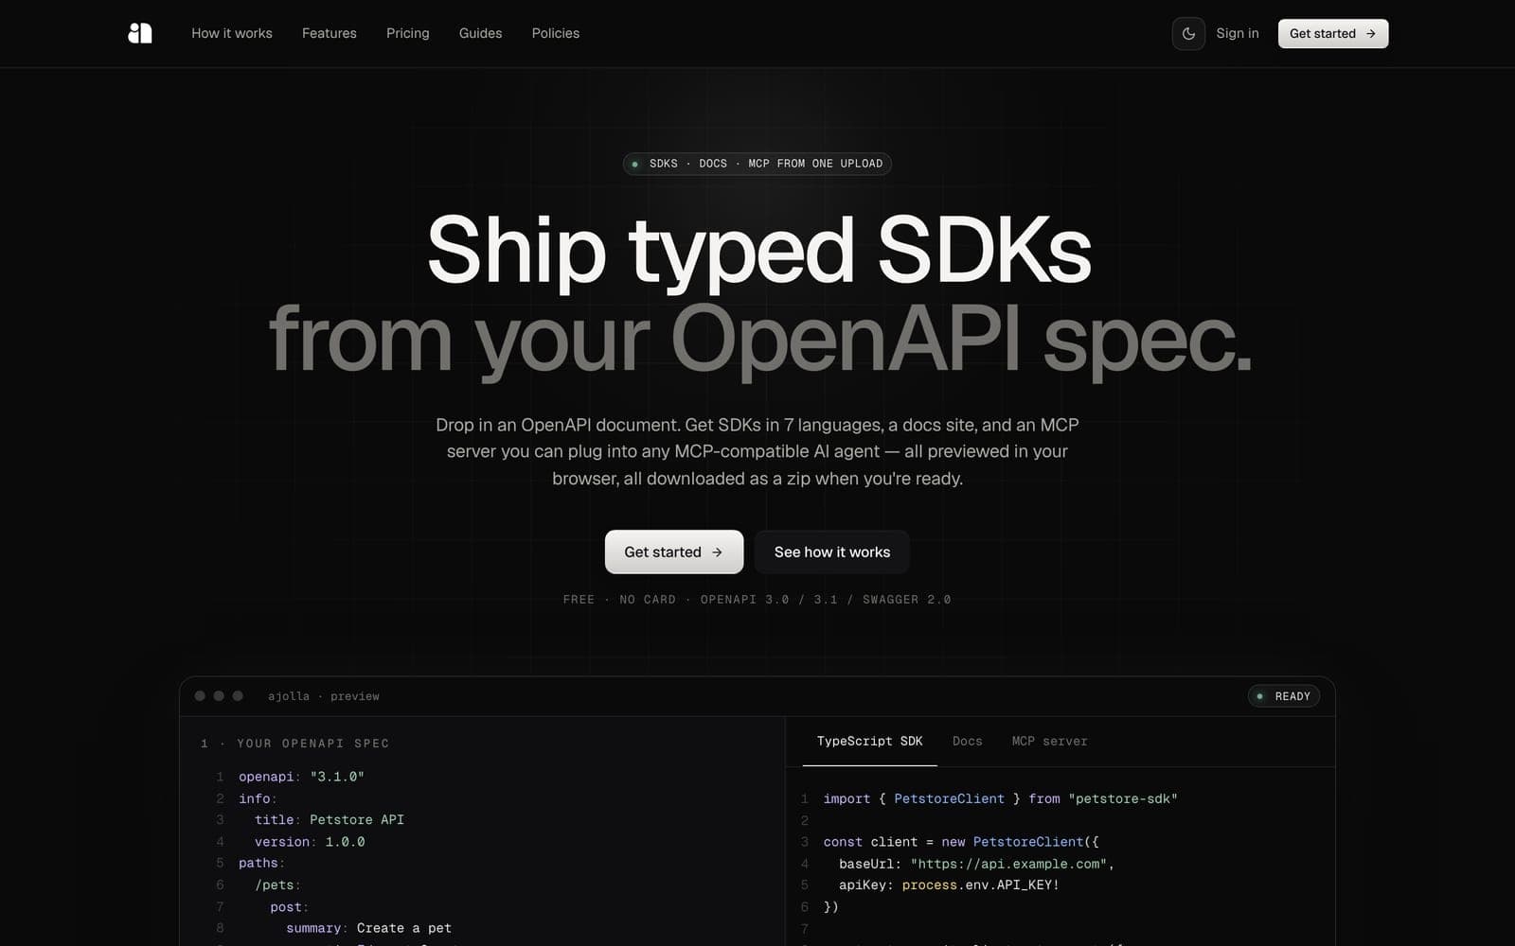The width and height of the screenshot is (1515, 946).
Task: Click the 'openapi: "3.1.0"' code line
Action: (301, 777)
